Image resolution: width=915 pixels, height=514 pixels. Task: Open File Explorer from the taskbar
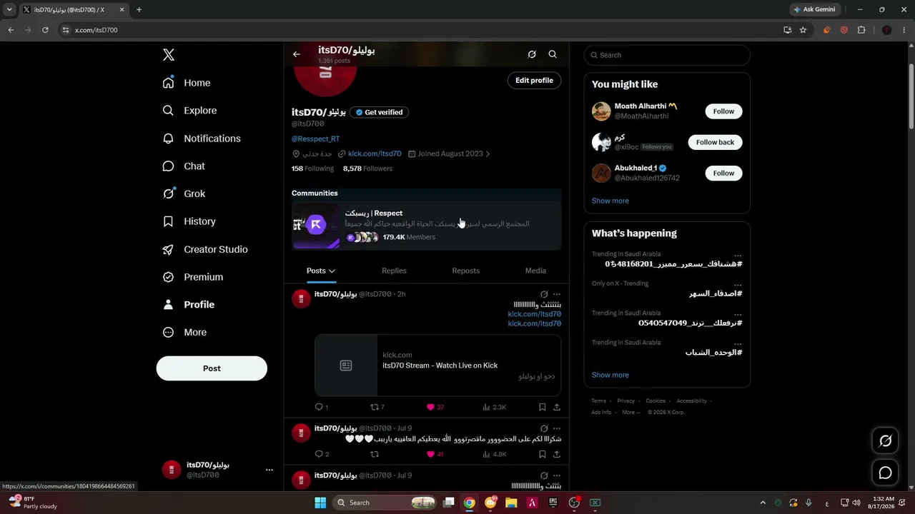511,503
